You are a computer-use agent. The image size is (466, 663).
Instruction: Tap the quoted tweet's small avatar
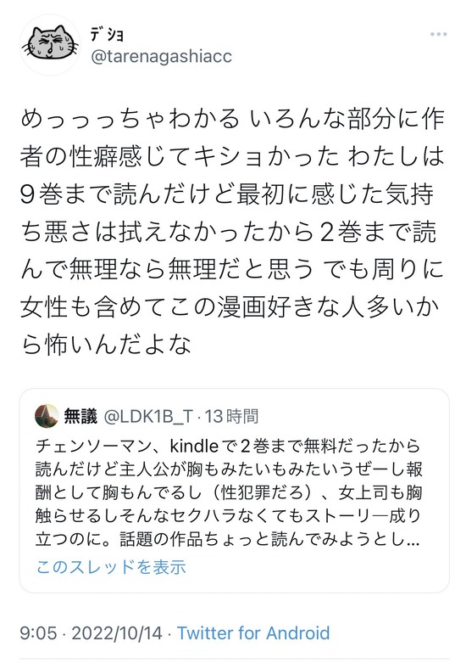click(x=47, y=416)
